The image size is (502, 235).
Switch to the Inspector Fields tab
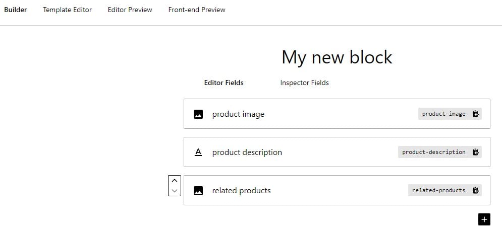click(x=304, y=83)
